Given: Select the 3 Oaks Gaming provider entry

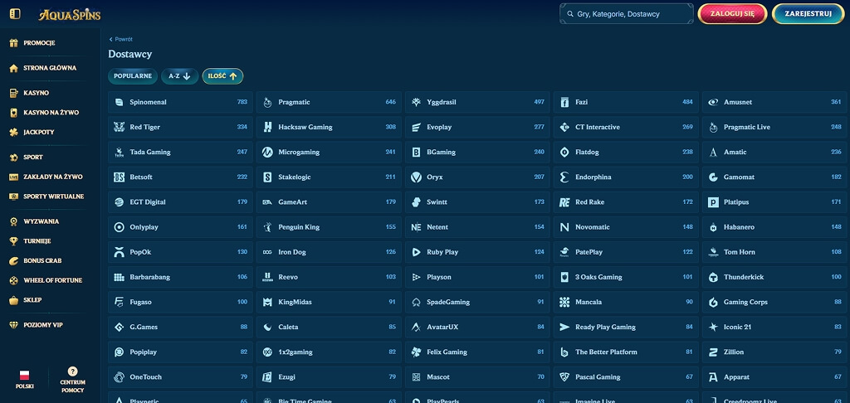Looking at the screenshot, I should [626, 277].
